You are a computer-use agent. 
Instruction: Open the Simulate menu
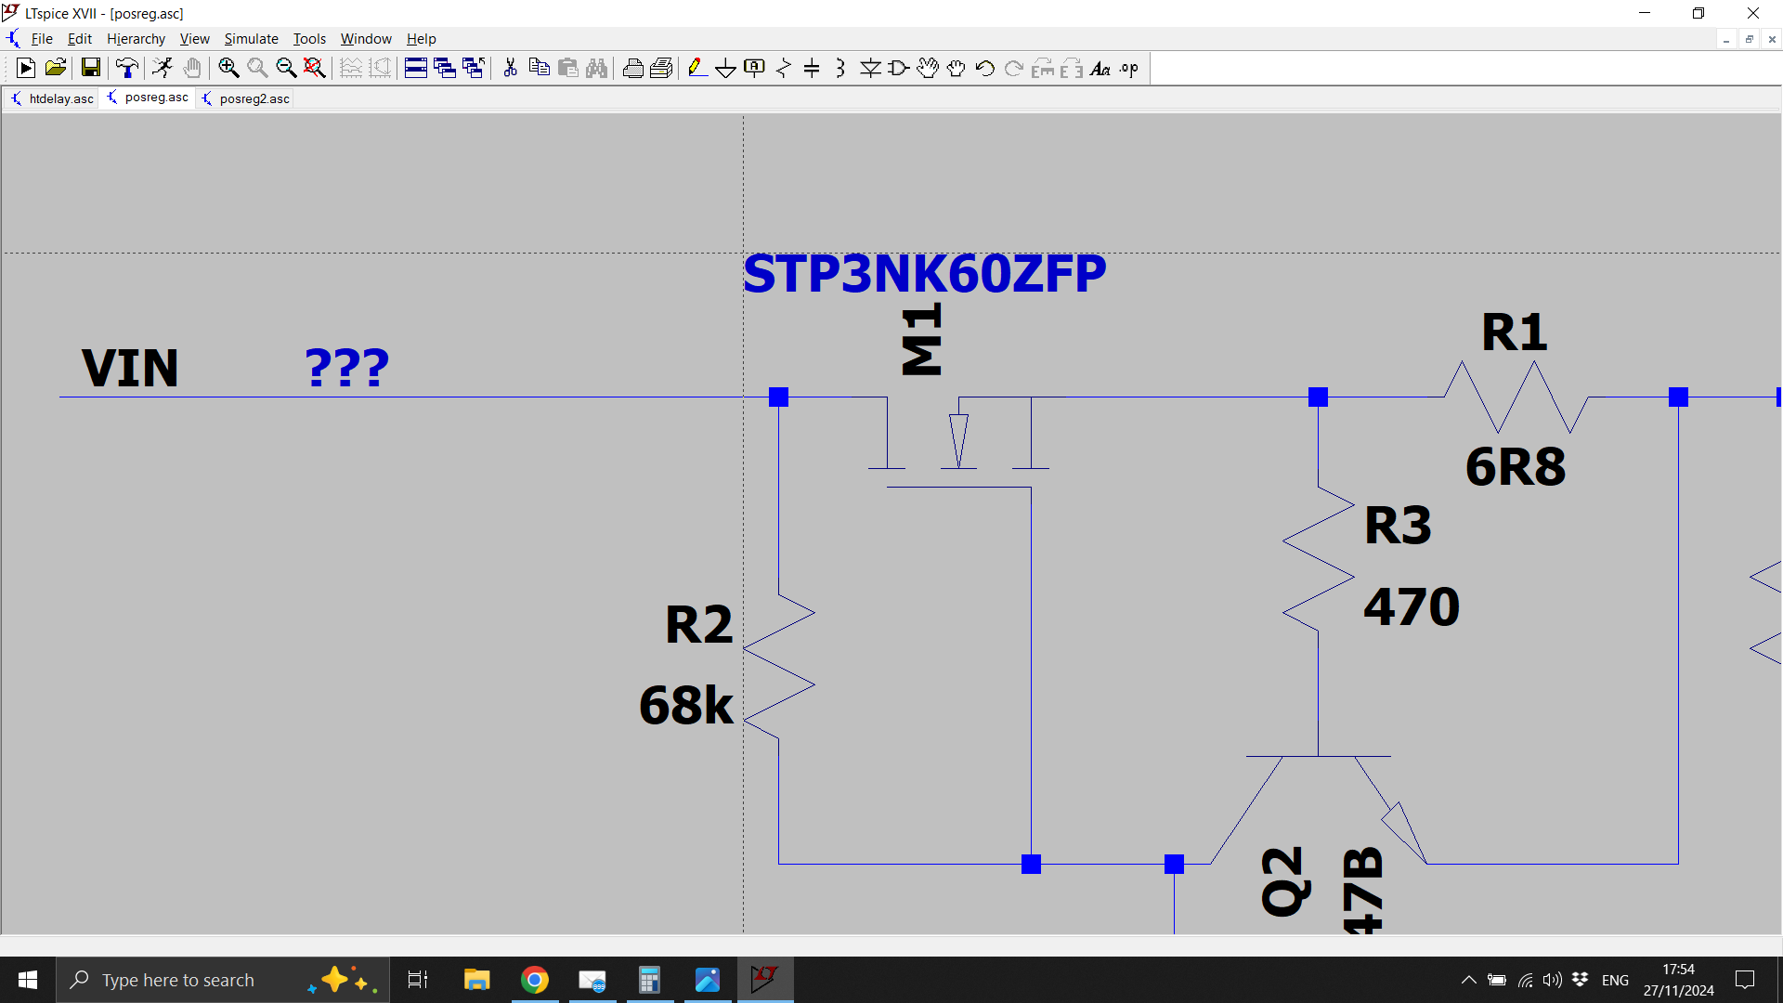[x=251, y=39]
